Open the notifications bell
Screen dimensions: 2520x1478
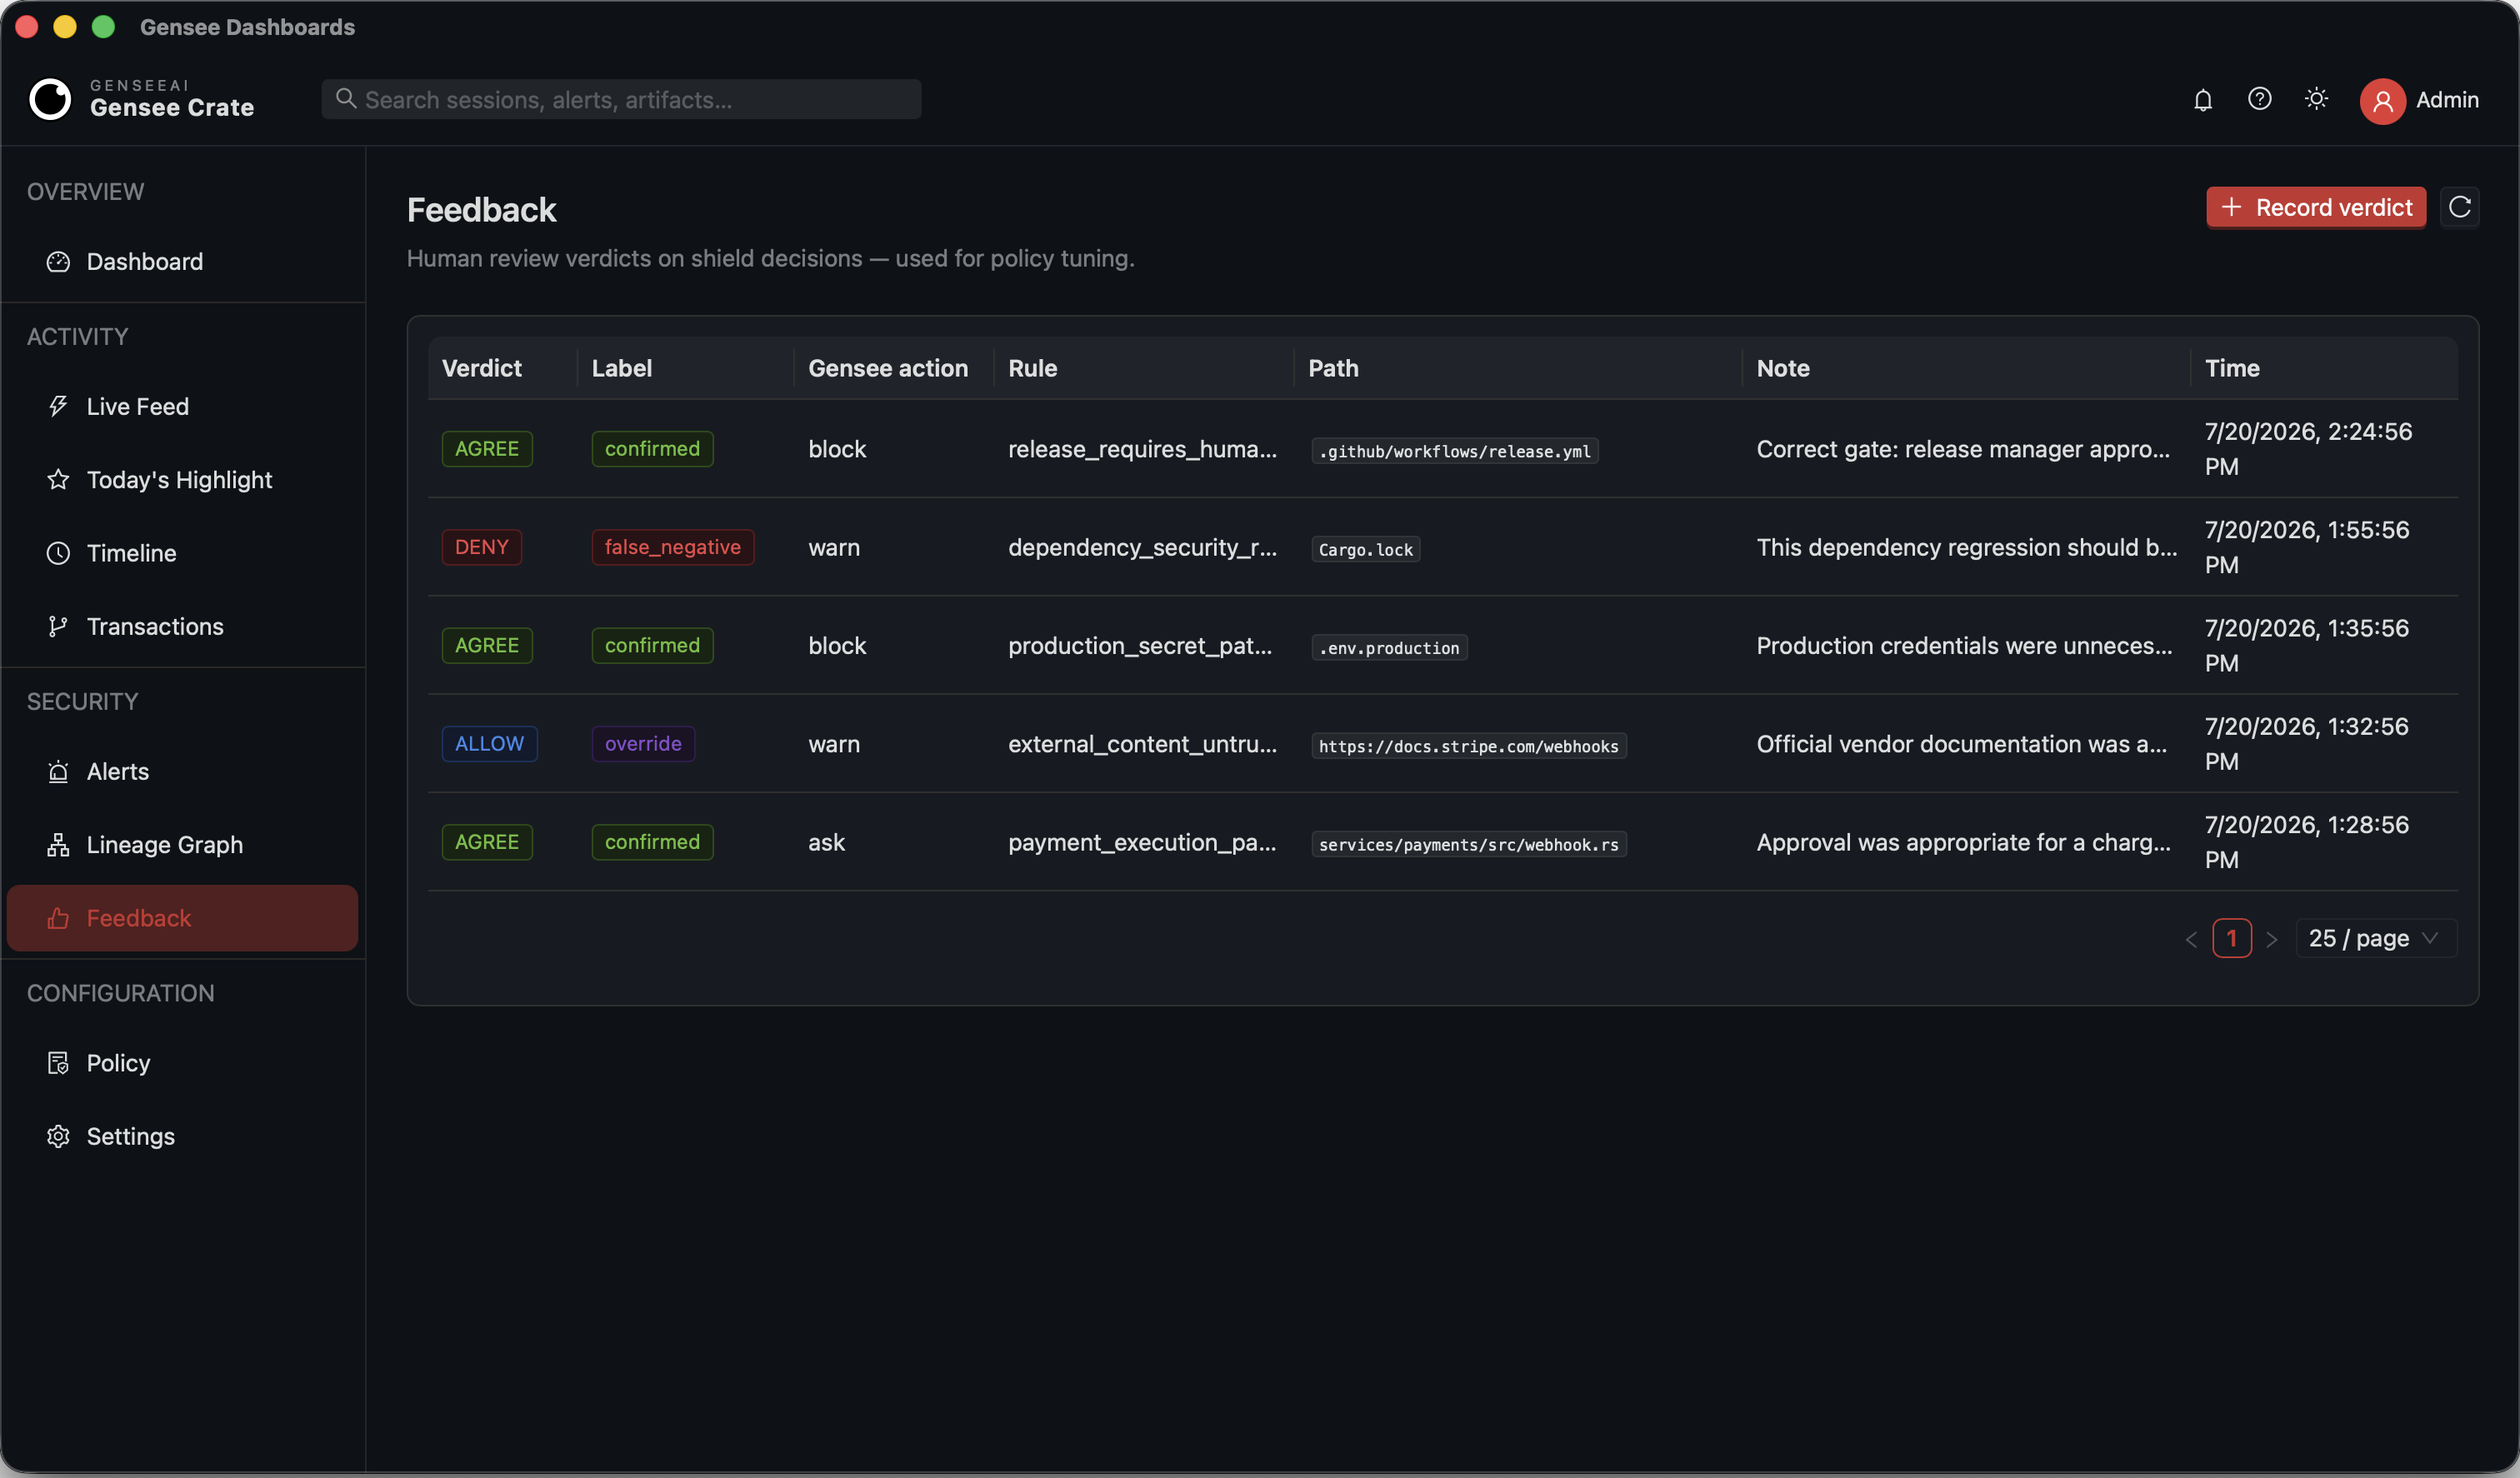pyautogui.click(x=2203, y=100)
